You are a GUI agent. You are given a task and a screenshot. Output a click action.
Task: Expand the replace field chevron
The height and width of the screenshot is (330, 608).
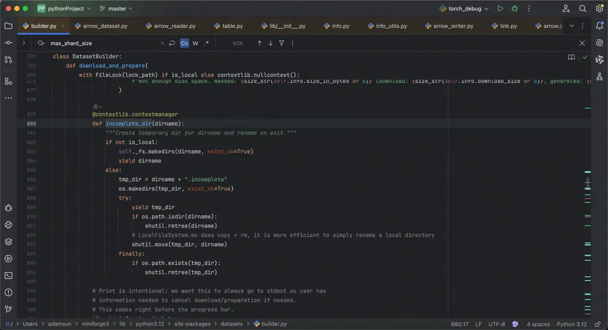click(23, 43)
